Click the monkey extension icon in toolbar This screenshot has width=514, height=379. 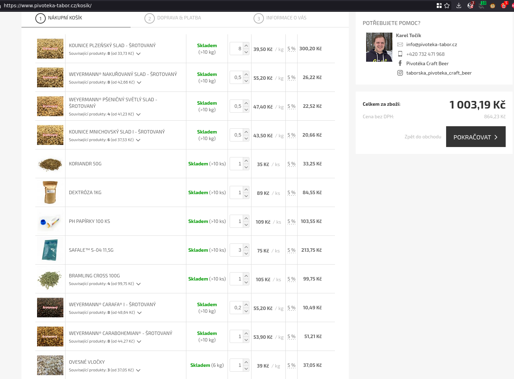(x=493, y=6)
